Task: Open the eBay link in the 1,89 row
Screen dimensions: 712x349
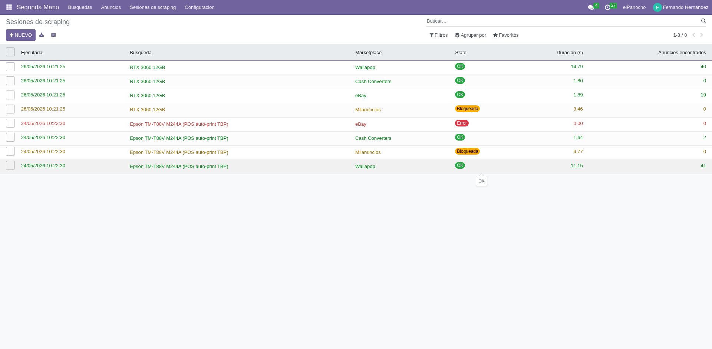Action: (361, 96)
